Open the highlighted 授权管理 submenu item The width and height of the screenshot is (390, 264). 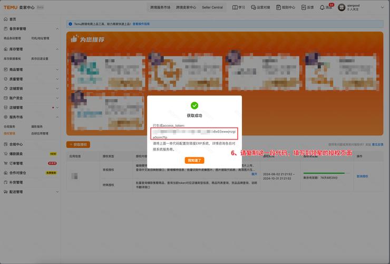[x=9, y=134]
